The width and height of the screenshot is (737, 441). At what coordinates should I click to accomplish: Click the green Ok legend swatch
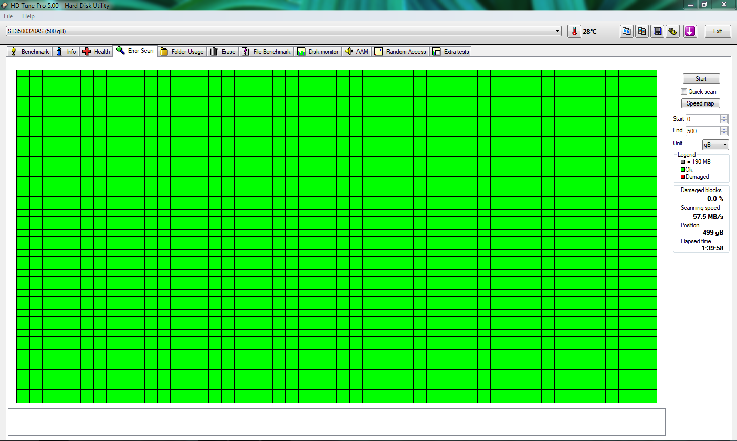[683, 170]
